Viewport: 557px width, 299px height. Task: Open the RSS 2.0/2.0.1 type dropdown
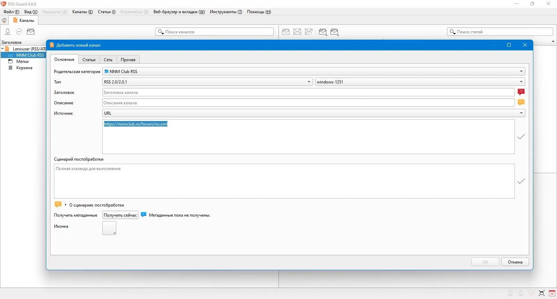207,82
